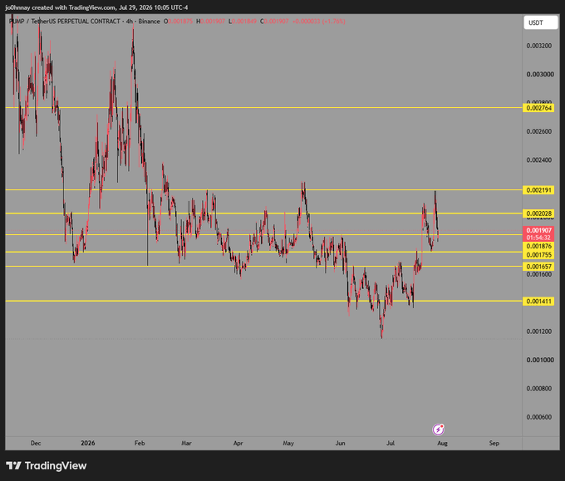Click the jo0hnnay created with TradingView.com caption
This screenshot has width=565, height=481.
pos(96,7)
